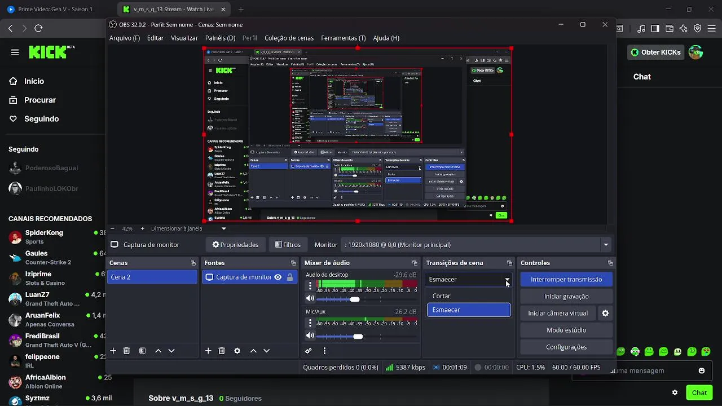
Task: Open the browser wallet icon
Action: pos(670,28)
